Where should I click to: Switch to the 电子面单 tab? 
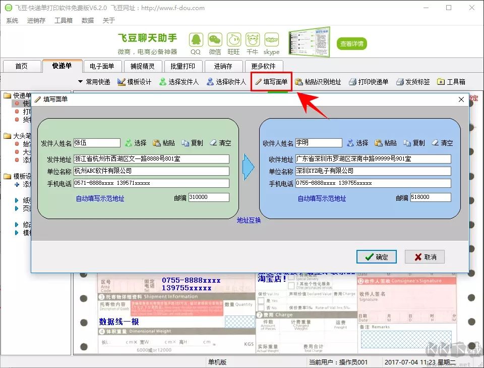101,66
